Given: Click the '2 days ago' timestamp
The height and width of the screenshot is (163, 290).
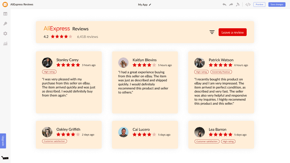Looking at the screenshot, I should [x=88, y=135].
